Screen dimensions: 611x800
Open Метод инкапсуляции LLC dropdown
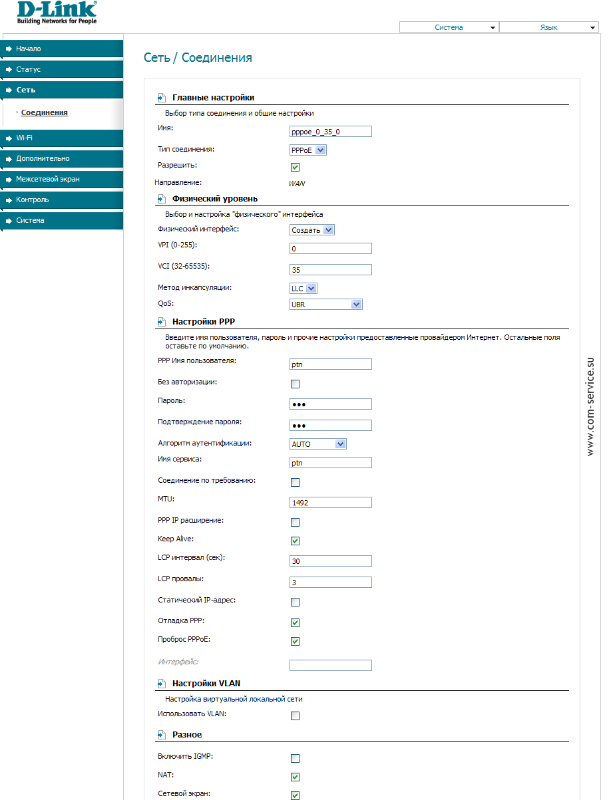click(x=304, y=289)
